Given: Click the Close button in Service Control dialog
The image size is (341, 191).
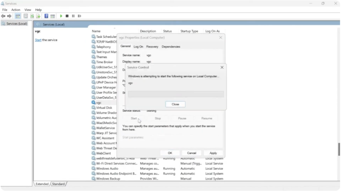Looking at the screenshot, I should point(175,104).
